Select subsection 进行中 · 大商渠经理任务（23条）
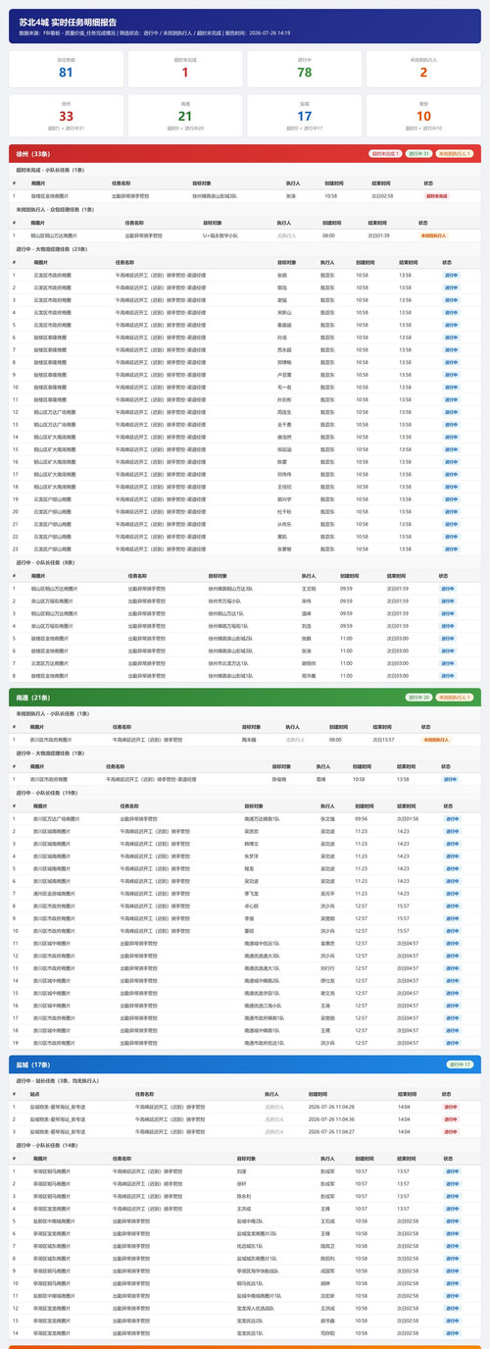The image size is (490, 1349). click(x=53, y=249)
